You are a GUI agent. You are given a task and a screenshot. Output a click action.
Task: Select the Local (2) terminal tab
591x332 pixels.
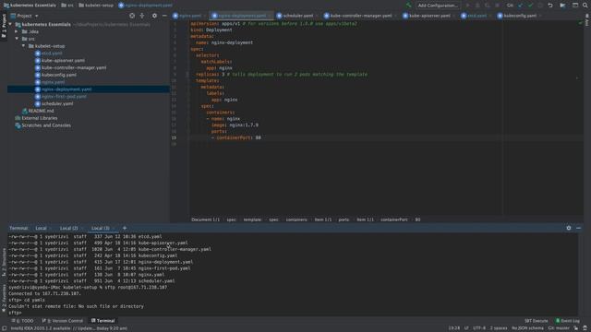69,228
